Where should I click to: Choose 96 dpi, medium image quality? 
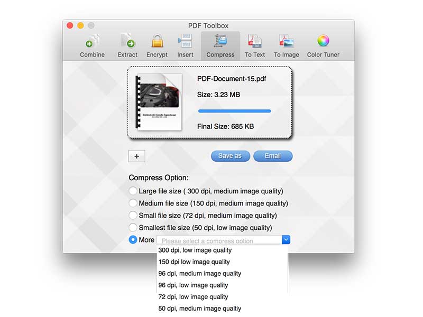[222, 273]
